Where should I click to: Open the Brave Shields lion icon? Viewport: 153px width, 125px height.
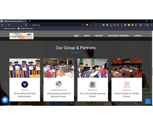click(x=87, y=25)
